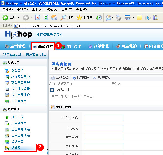Collapse the 商品分类 sidebar section header
The width and height of the screenshot is (163, 155).
pyautogui.click(x=23, y=63)
